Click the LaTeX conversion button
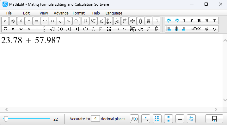Image resolution: width=227 pixels, height=125 pixels. pyautogui.click(x=195, y=29)
